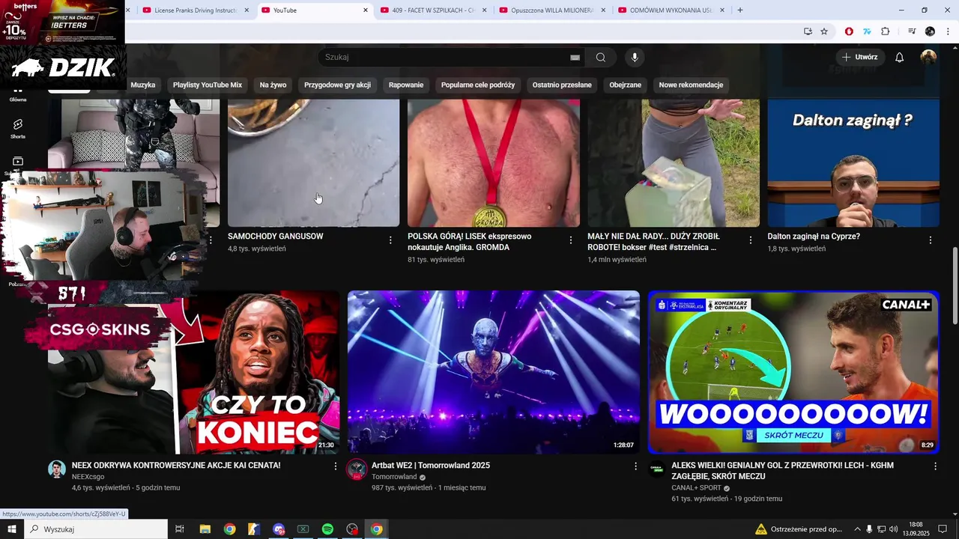
Task: Open the Chrome three-dot menu
Action: click(x=949, y=31)
